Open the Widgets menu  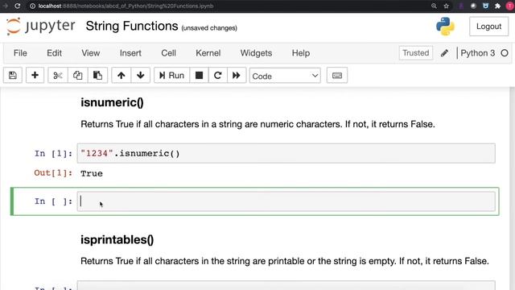[x=256, y=53]
